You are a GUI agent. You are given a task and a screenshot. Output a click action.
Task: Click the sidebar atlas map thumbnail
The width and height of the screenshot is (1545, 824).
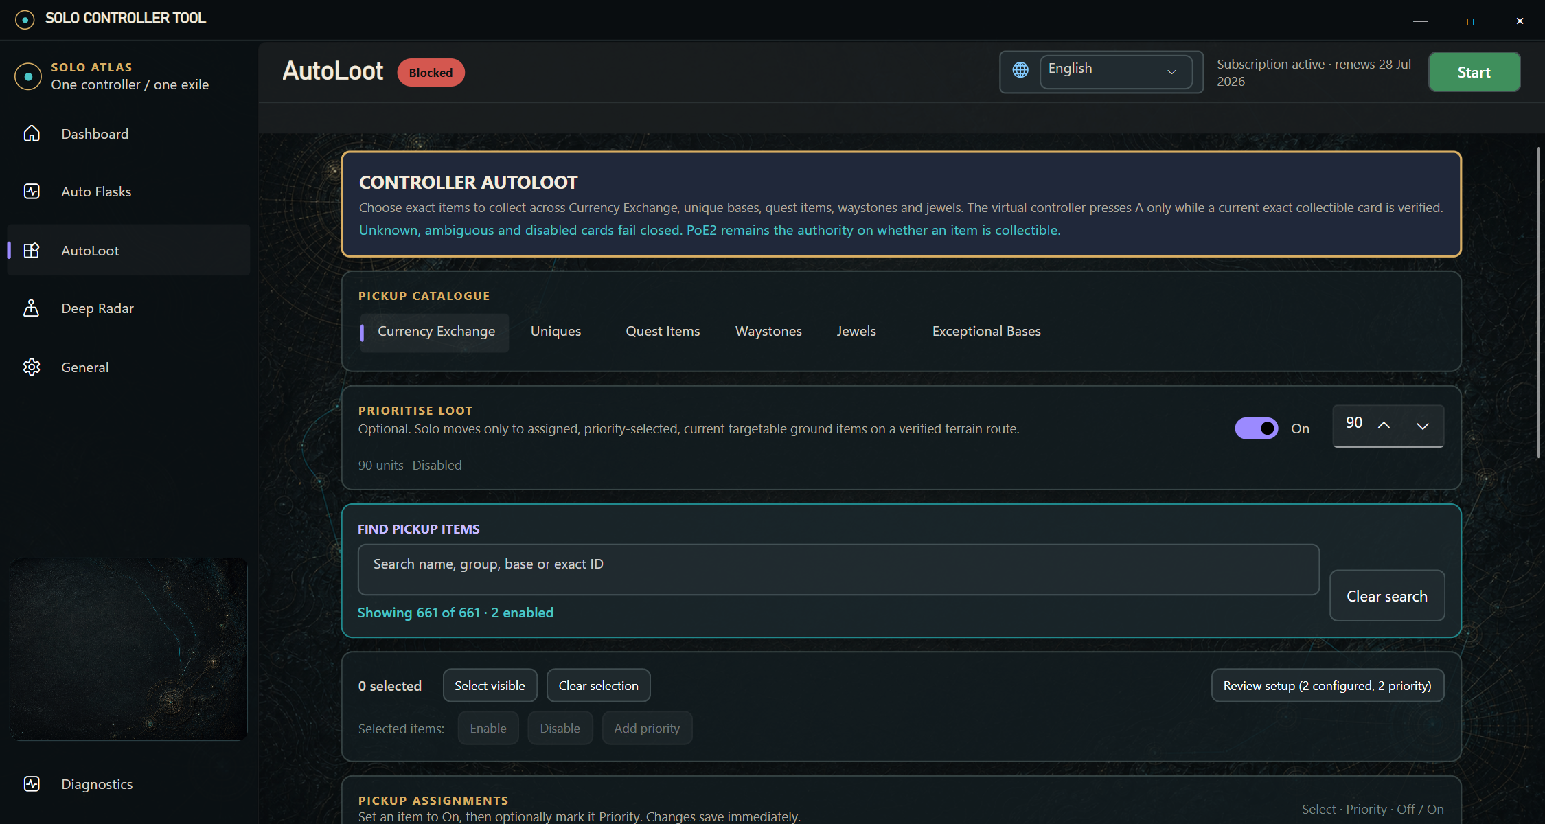pos(128,649)
